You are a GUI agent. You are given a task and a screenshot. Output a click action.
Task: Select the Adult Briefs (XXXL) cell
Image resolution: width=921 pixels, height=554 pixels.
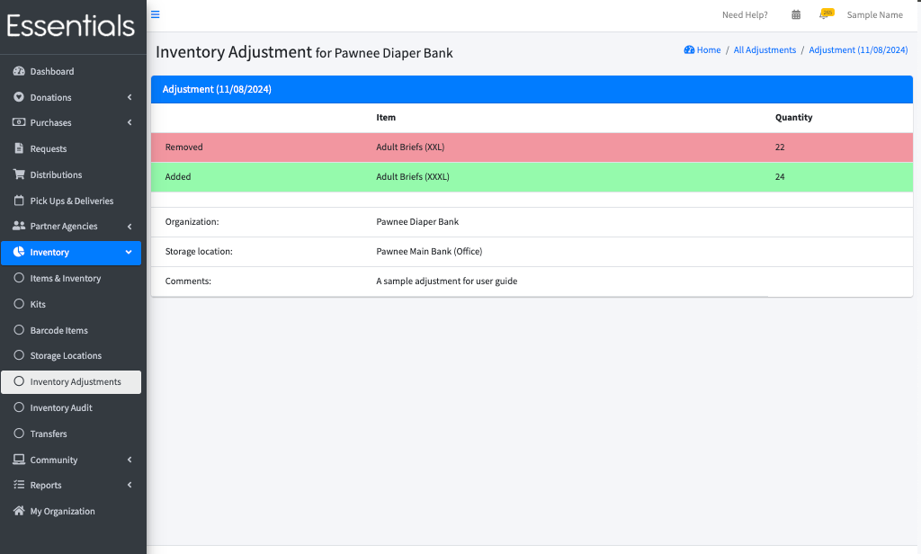412,176
